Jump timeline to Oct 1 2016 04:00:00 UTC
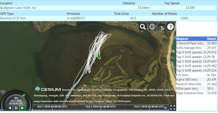 point(52,106)
